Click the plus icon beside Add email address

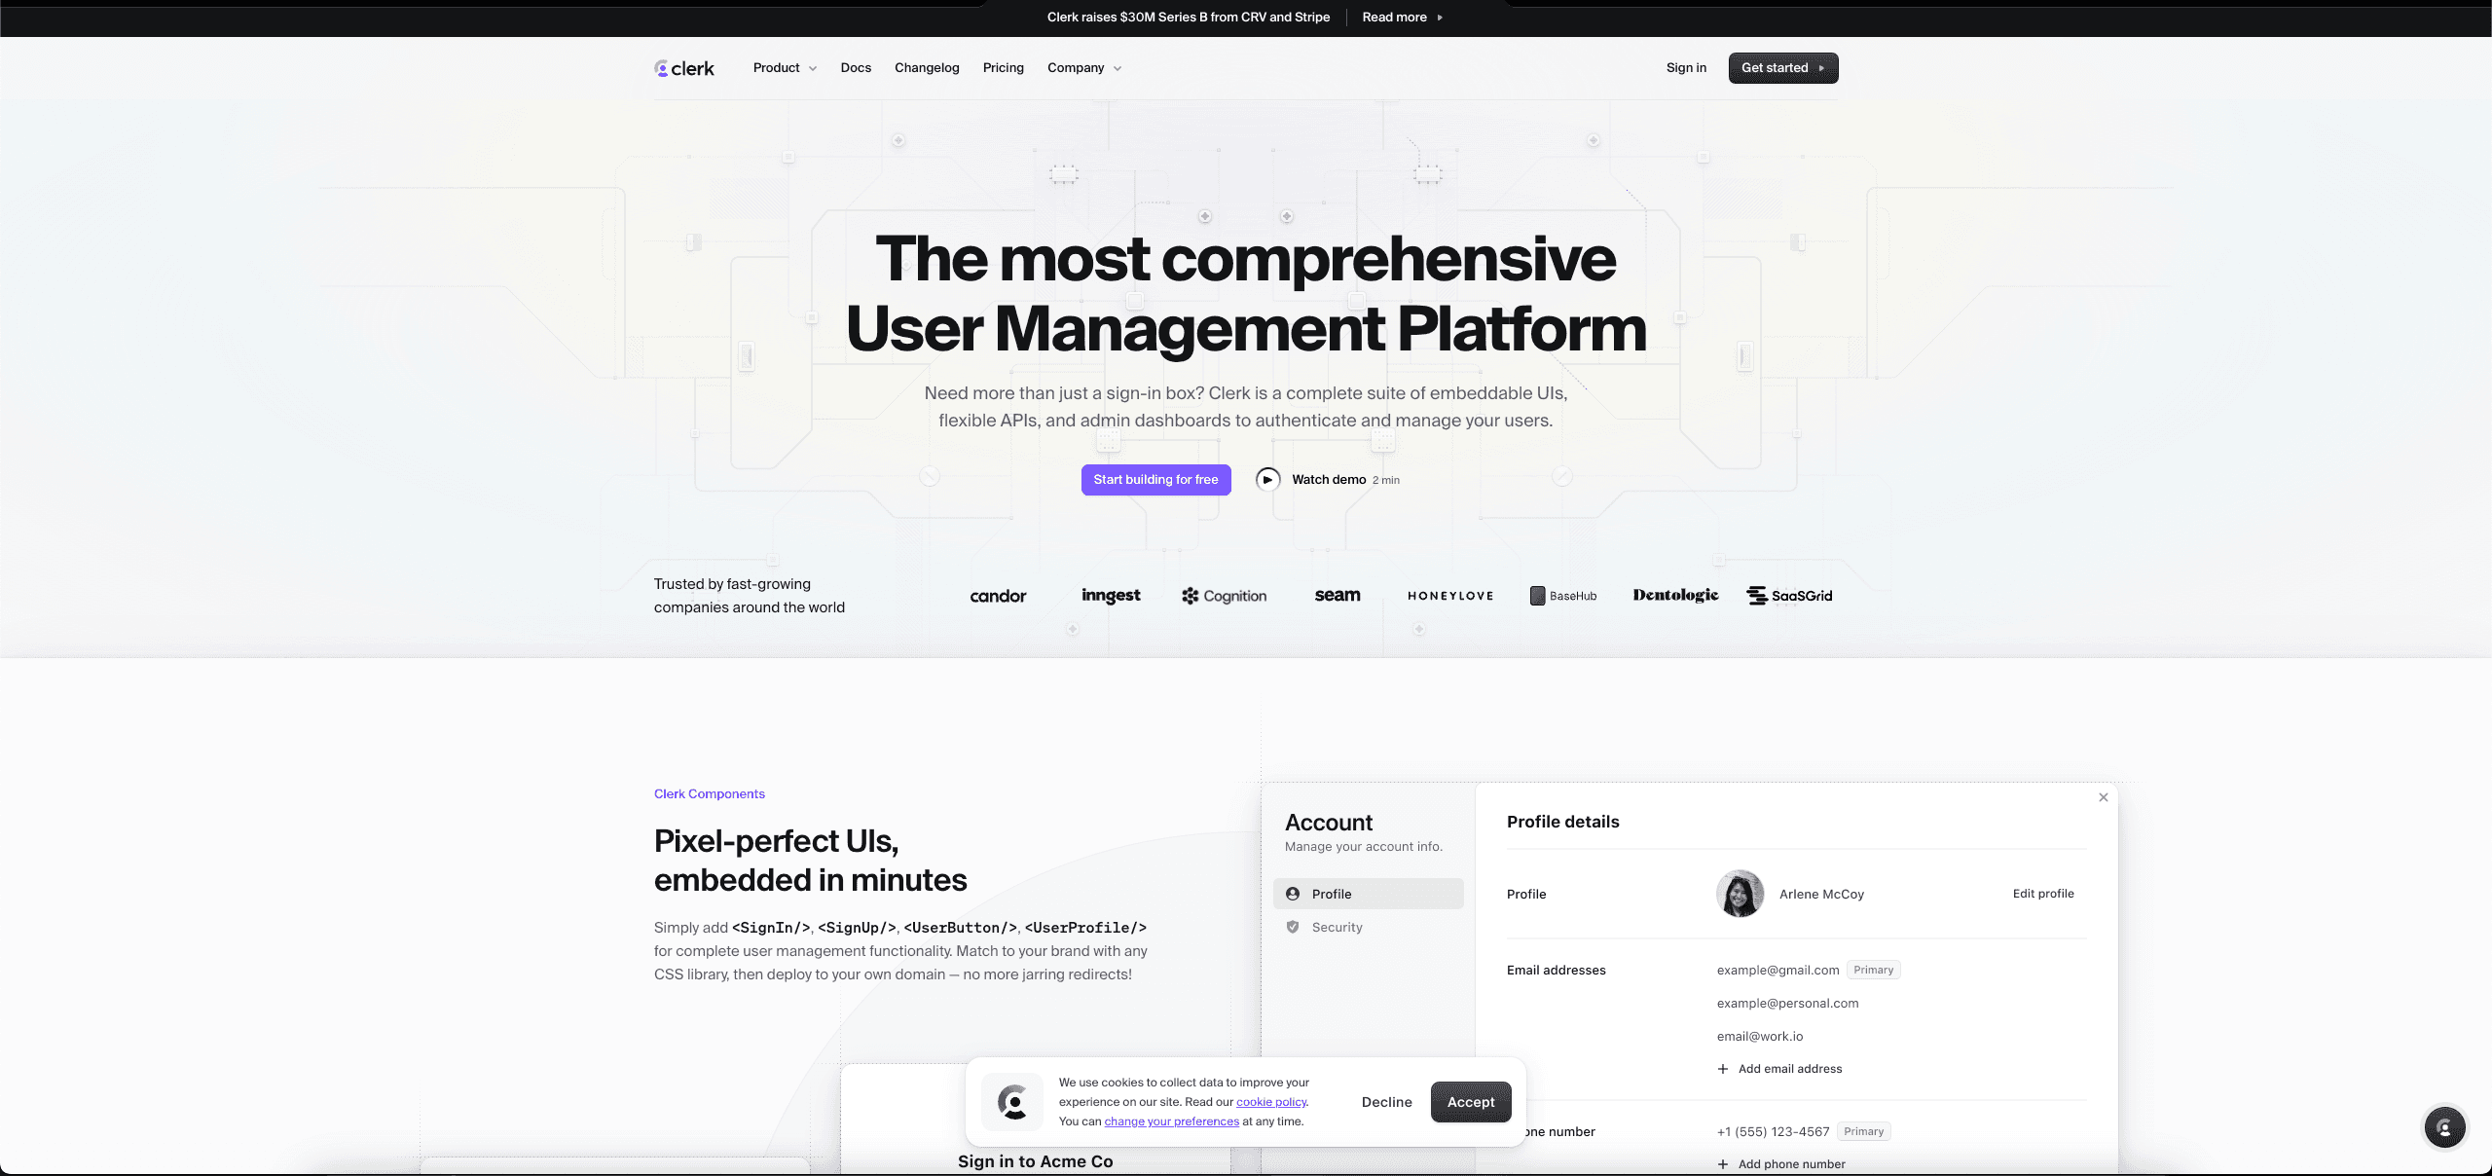click(1723, 1069)
